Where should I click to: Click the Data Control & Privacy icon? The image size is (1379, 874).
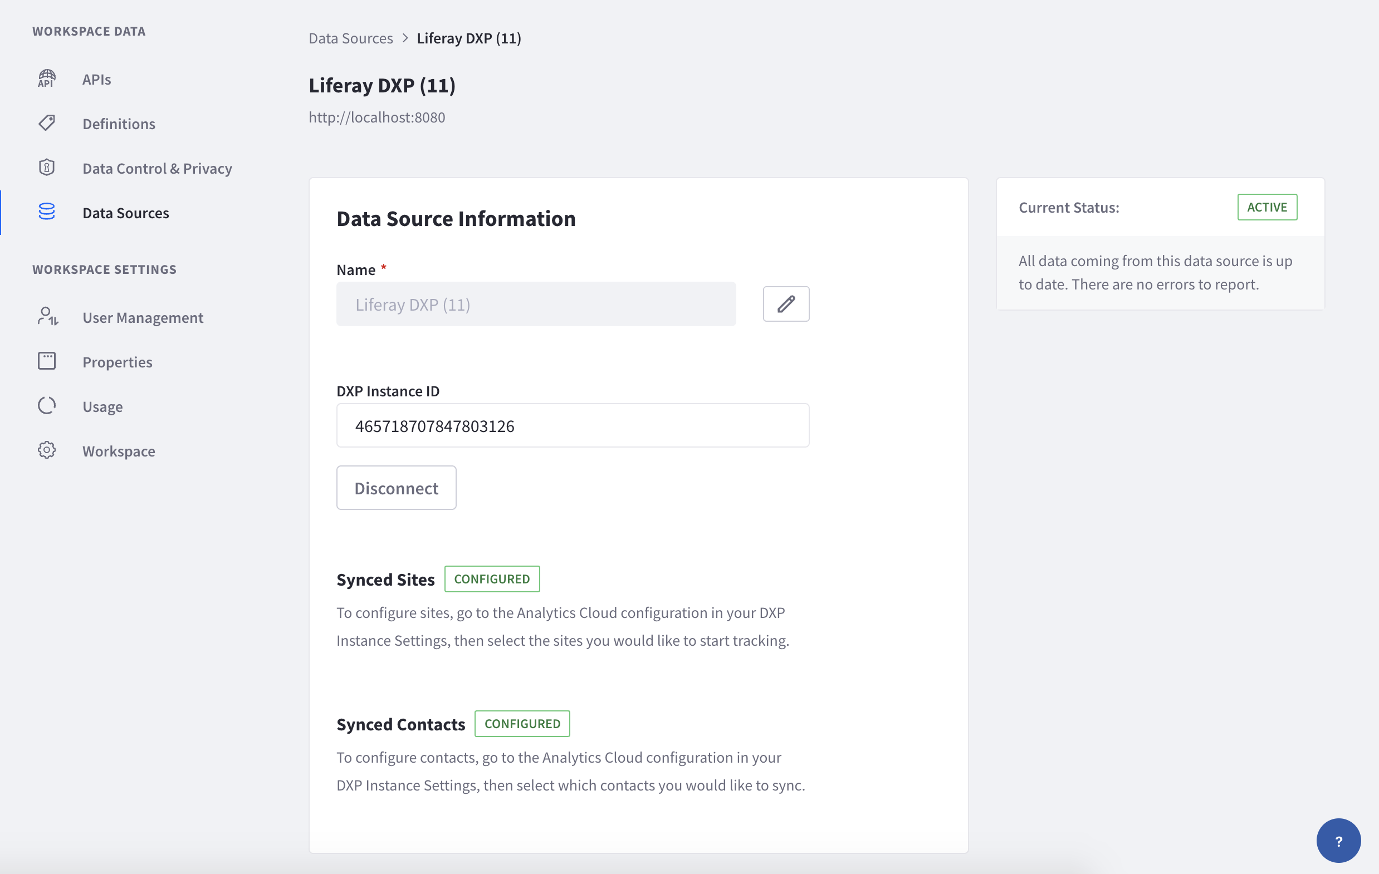[x=47, y=167]
